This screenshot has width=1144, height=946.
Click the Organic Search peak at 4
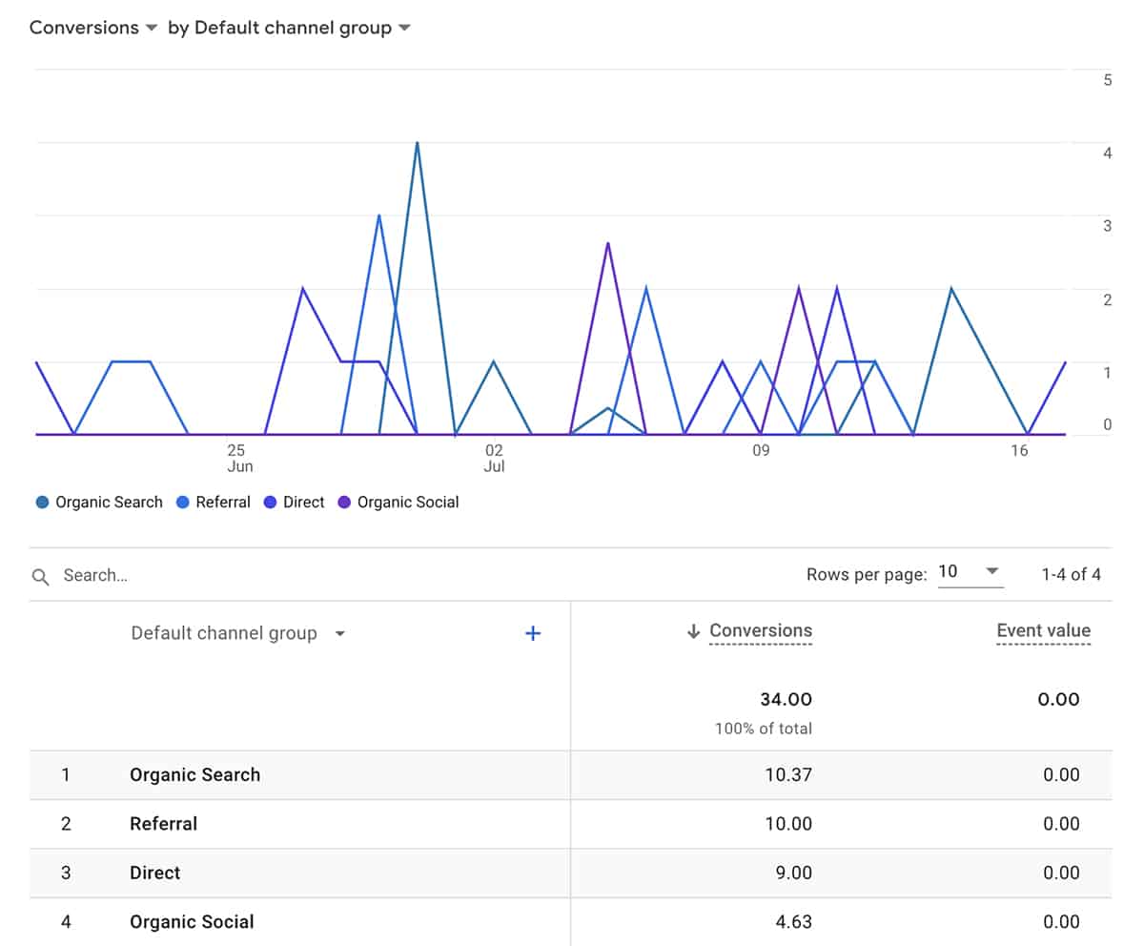pyautogui.click(x=418, y=143)
